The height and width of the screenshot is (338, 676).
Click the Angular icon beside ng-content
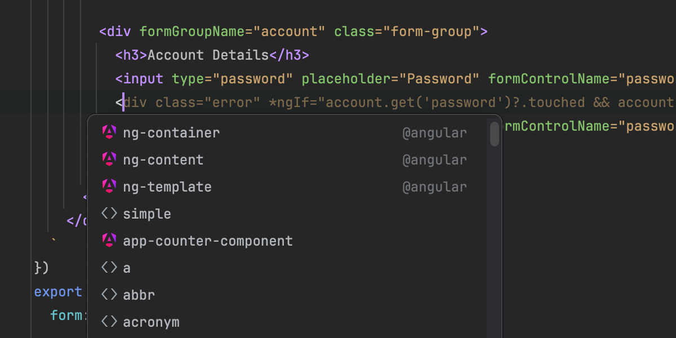[109, 160]
